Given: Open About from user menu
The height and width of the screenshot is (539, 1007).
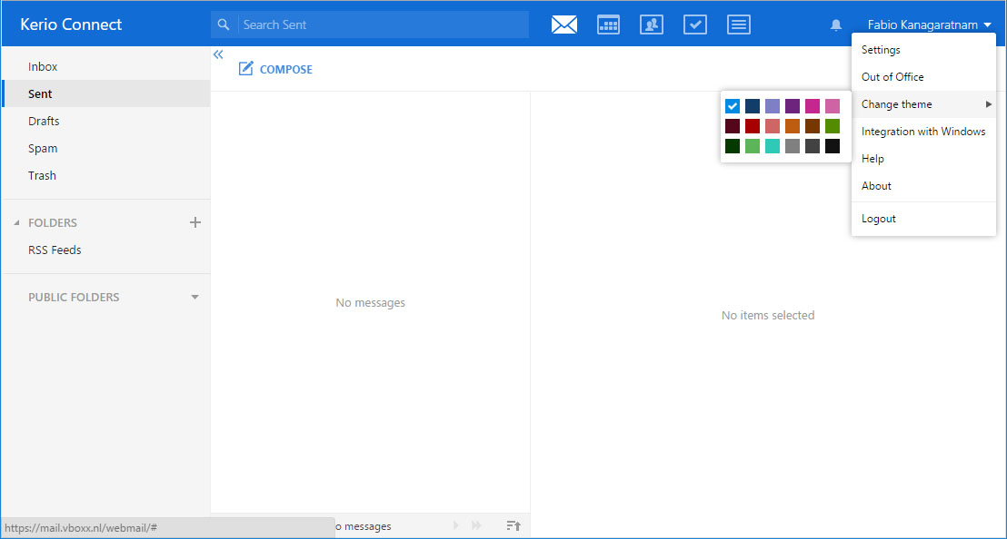Looking at the screenshot, I should tap(923, 186).
